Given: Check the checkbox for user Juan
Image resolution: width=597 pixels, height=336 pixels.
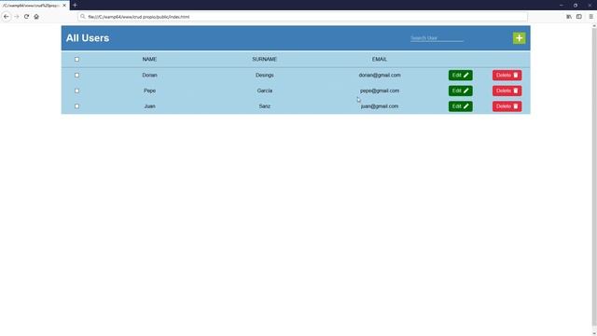Looking at the screenshot, I should (x=76, y=106).
